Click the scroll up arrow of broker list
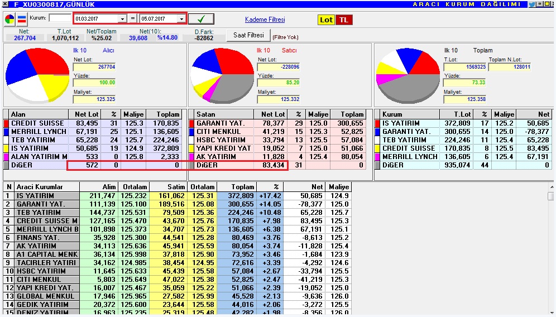 552,187
